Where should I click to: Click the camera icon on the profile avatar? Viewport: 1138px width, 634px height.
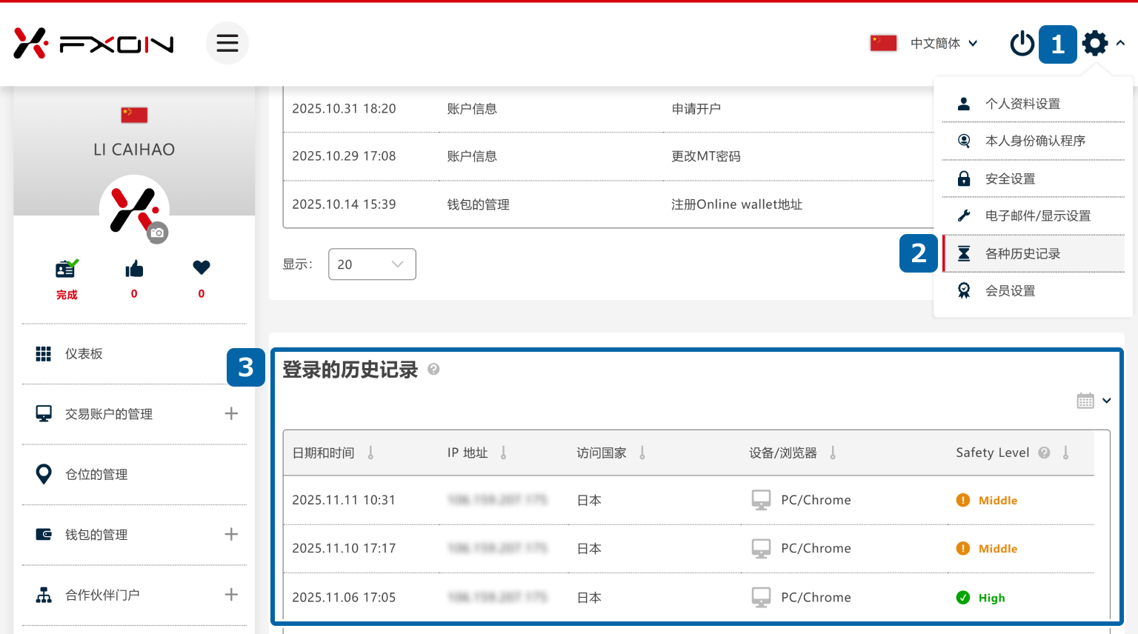156,232
